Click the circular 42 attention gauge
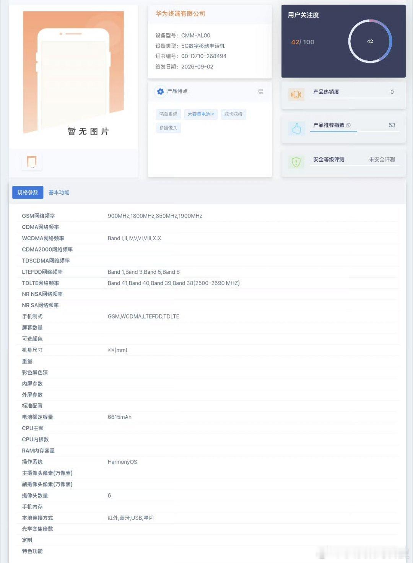Screen dimensions: 413x563 click(370, 41)
